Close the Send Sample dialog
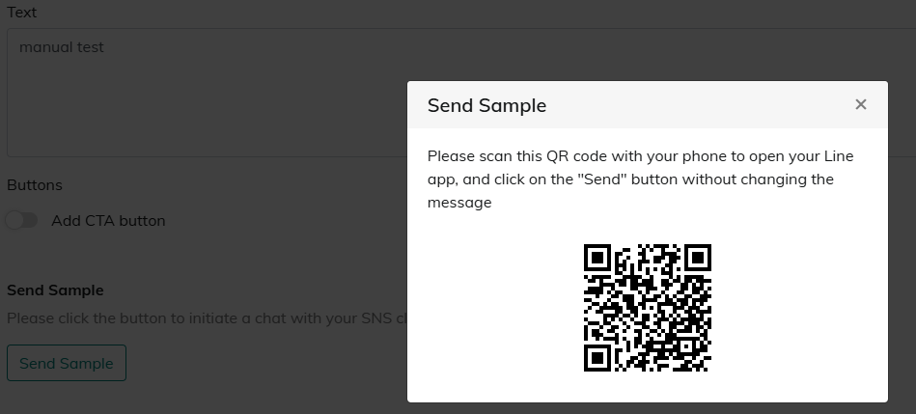The height and width of the screenshot is (414, 916). pos(861,105)
